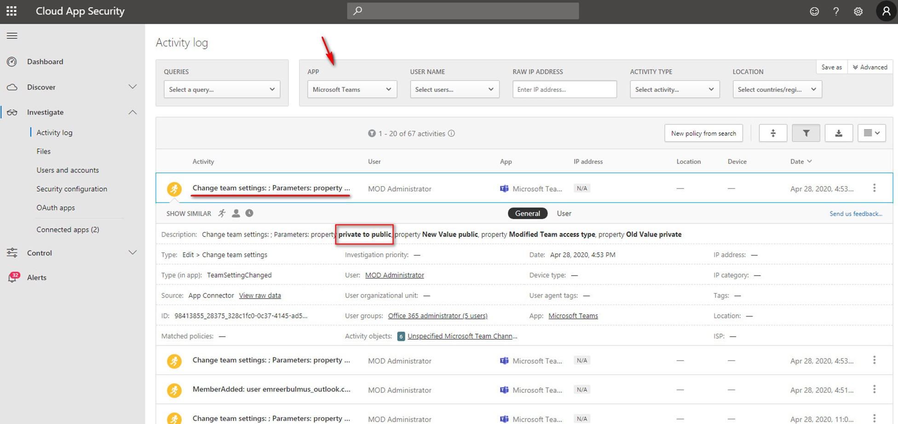Open the feedback smiley icon
The image size is (898, 424).
814,11
